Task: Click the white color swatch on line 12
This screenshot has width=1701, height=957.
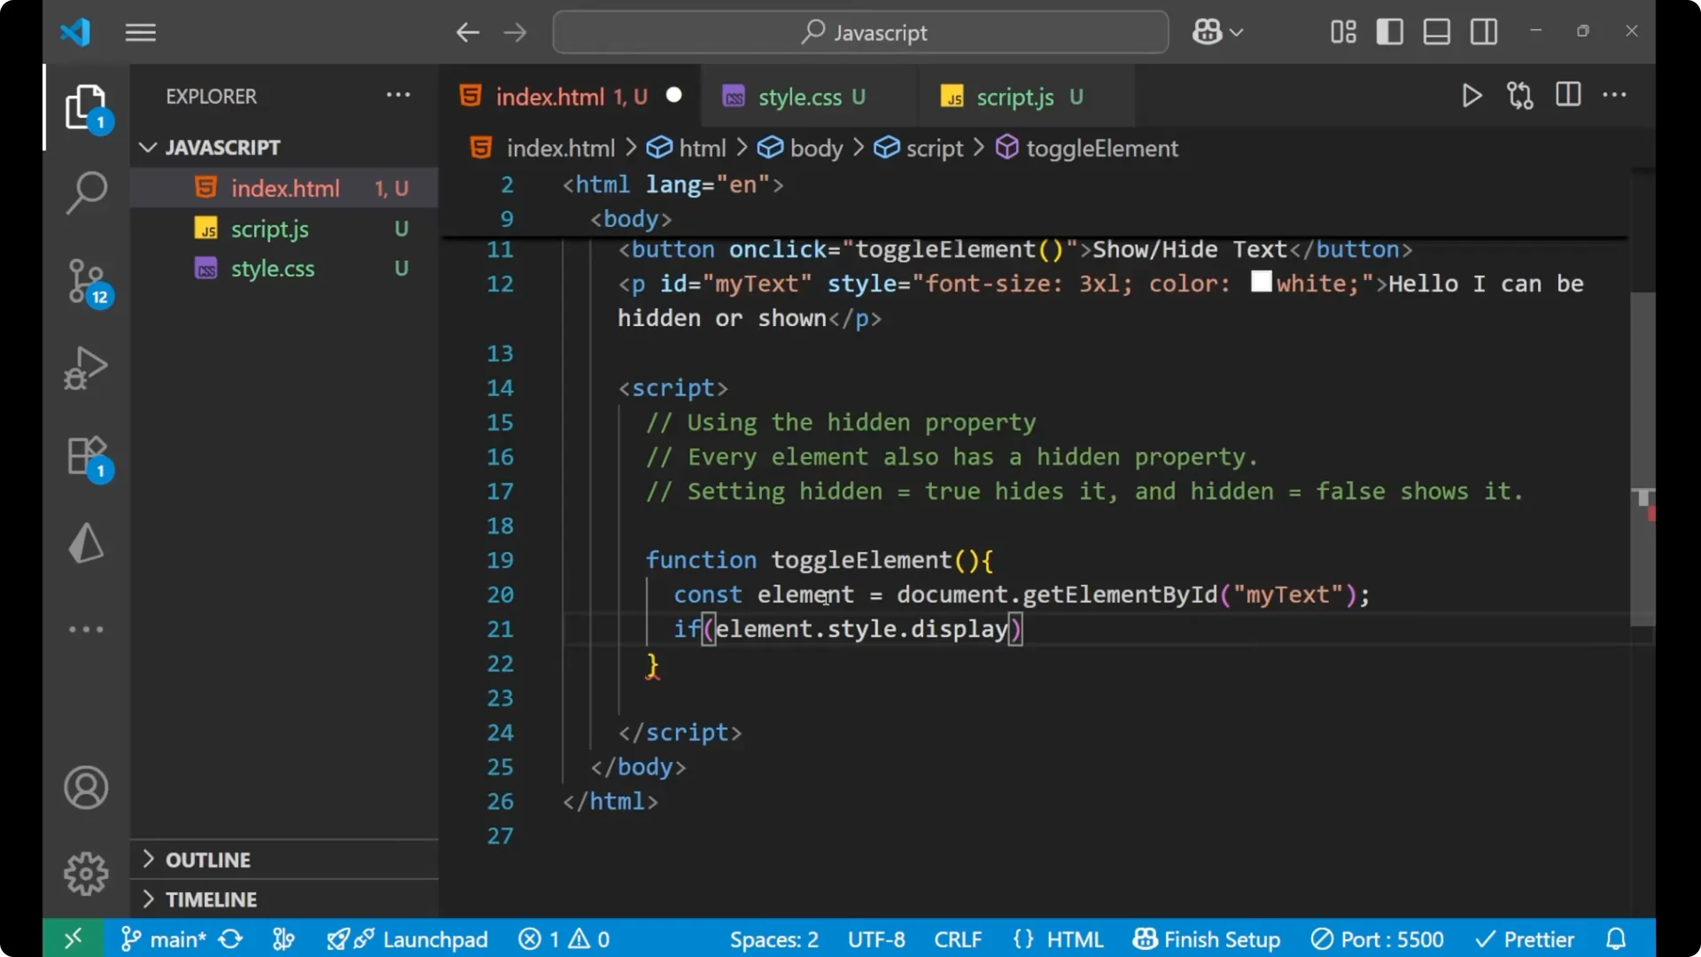Action: pyautogui.click(x=1262, y=282)
